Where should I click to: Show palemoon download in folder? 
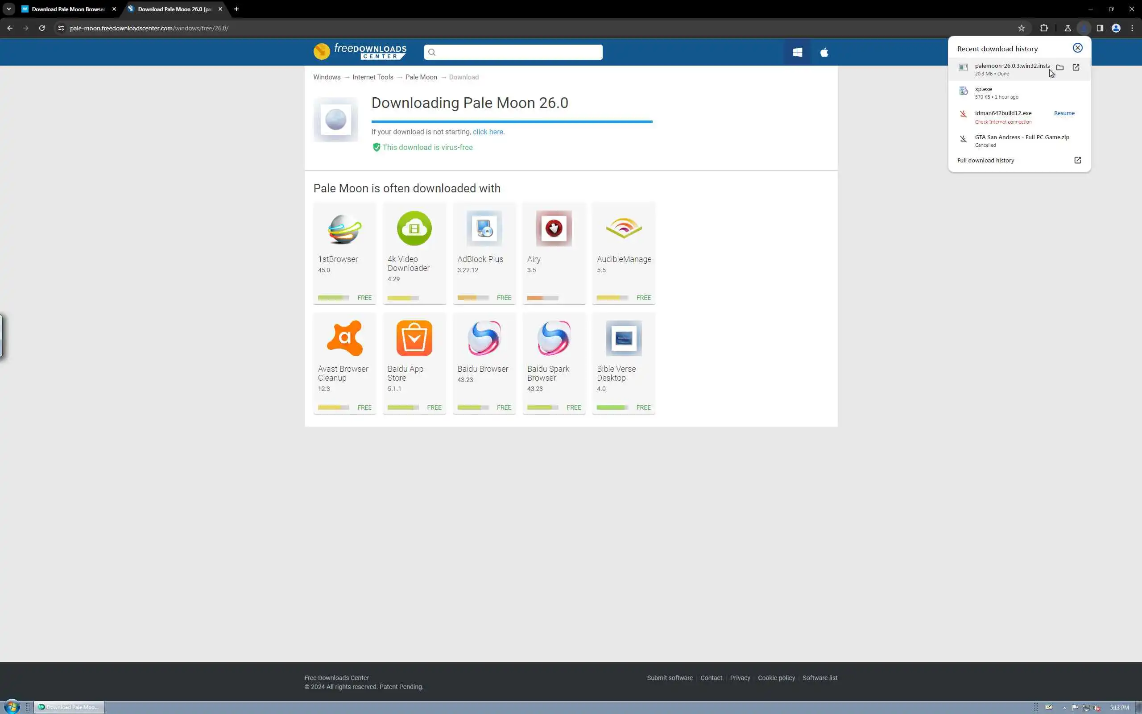(x=1059, y=67)
